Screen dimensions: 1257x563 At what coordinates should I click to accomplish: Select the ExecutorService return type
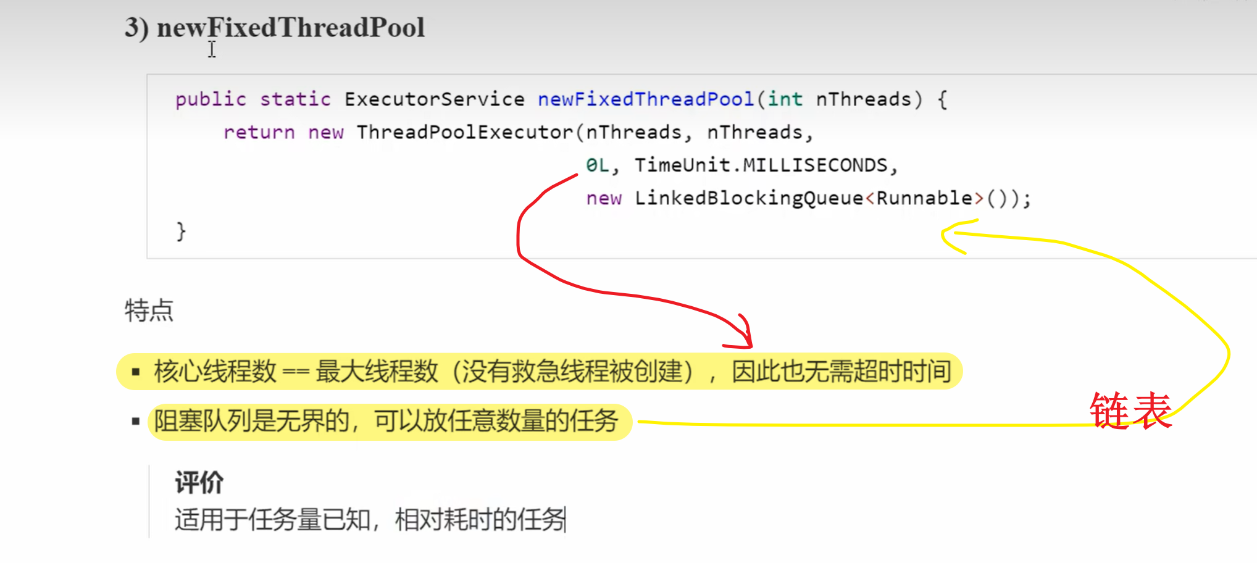pos(434,99)
